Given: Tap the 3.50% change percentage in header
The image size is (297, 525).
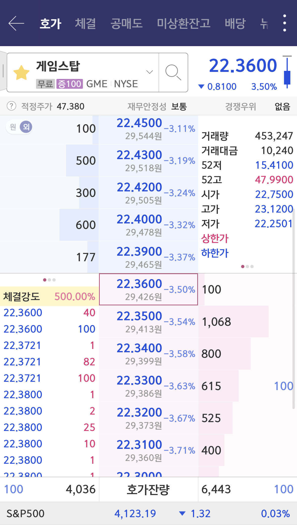Looking at the screenshot, I should pyautogui.click(x=264, y=87).
